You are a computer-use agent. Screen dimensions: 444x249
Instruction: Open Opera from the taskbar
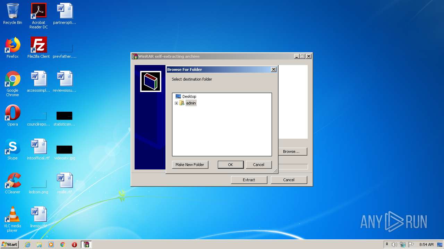pyautogui.click(x=74, y=245)
